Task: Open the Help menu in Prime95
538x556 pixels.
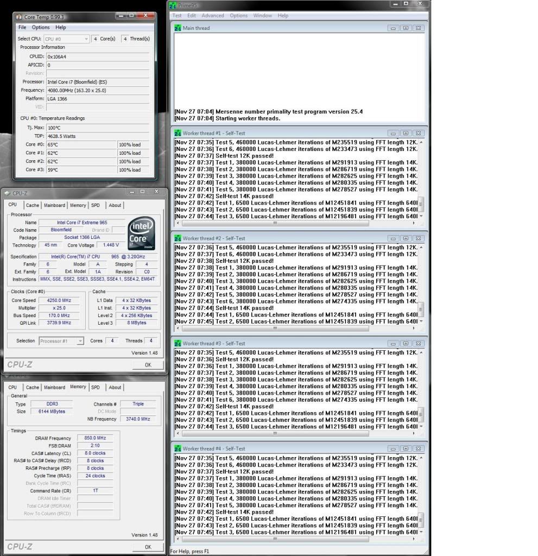Action: tap(283, 16)
